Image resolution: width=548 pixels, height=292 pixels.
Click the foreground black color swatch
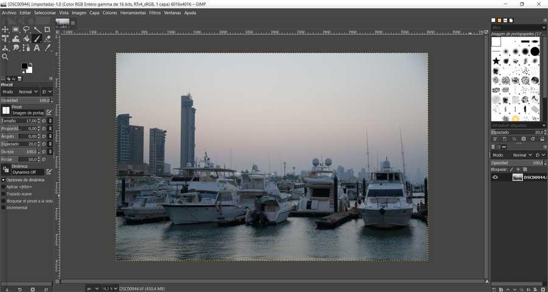pyautogui.click(x=24, y=66)
